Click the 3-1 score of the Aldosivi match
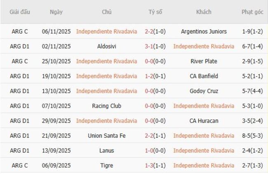Screen dimensions: 268x174 [x=149, y=46]
